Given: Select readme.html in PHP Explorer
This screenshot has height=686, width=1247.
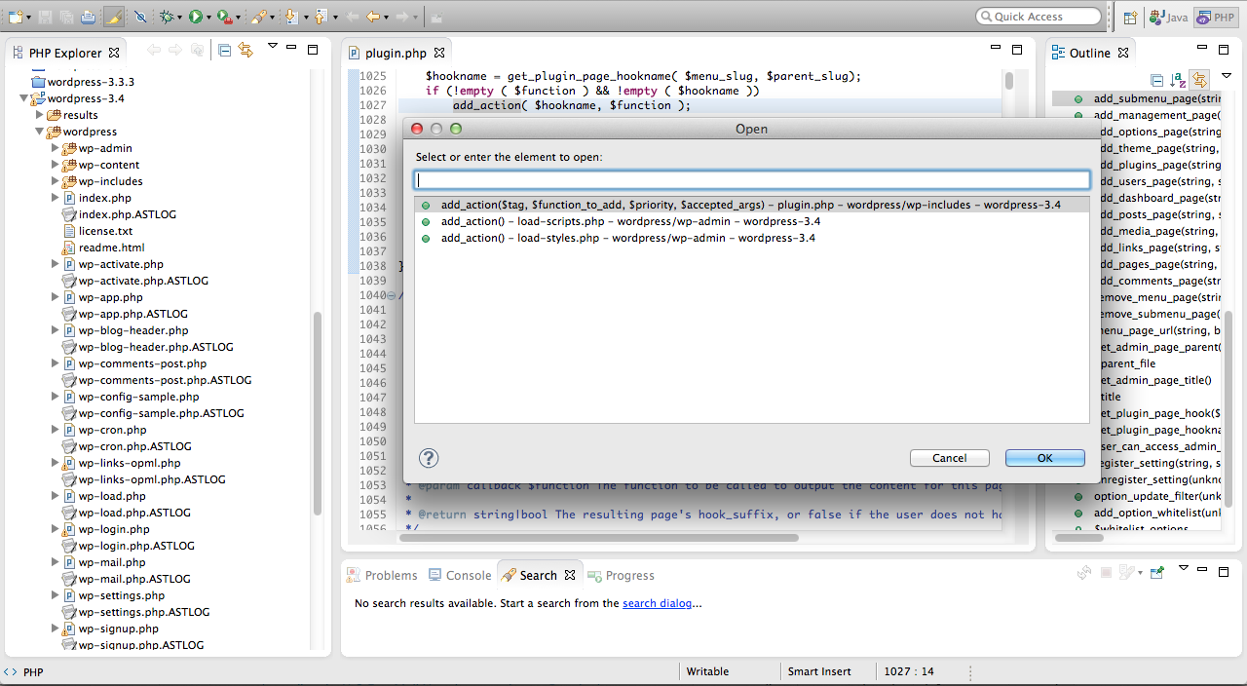Looking at the screenshot, I should pyautogui.click(x=111, y=248).
